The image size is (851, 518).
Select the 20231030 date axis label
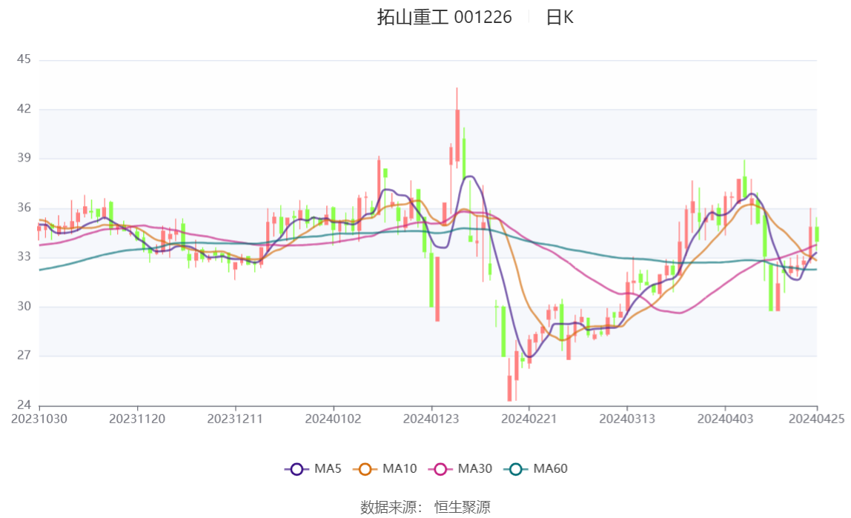pyautogui.click(x=39, y=419)
